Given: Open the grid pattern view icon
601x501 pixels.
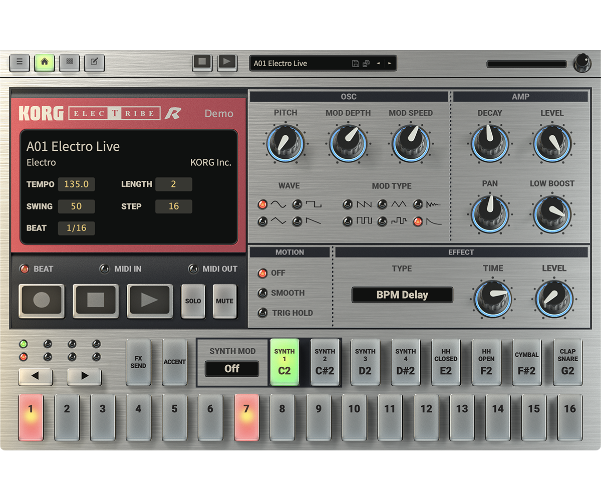Looking at the screenshot, I should click(x=70, y=62).
